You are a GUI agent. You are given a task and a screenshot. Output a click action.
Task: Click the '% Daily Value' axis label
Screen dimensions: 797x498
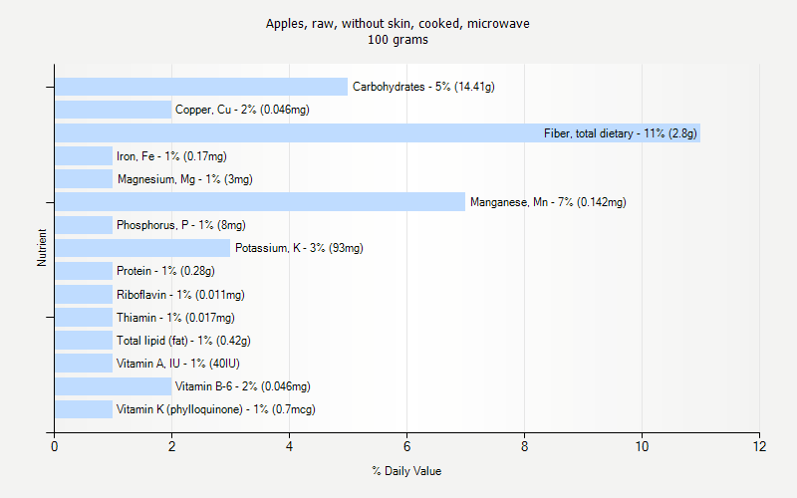tap(406, 470)
